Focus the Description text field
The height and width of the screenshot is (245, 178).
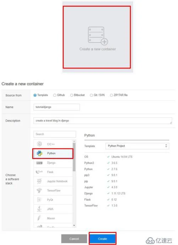[103, 121]
